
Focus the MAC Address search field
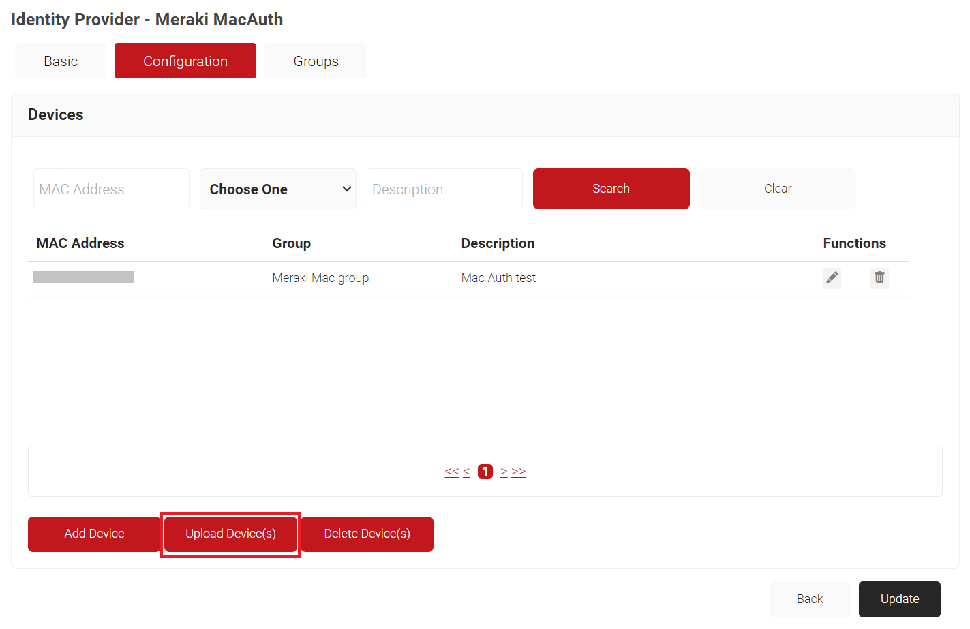coord(111,189)
